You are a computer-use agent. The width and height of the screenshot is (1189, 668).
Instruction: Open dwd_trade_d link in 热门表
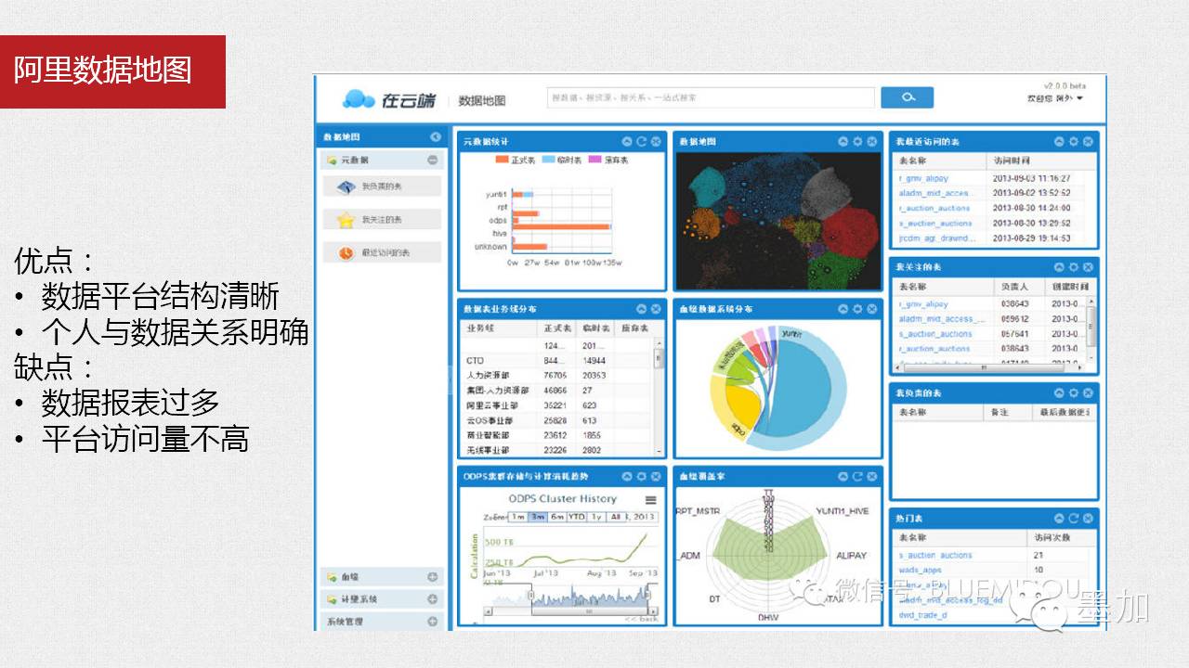pyautogui.click(x=922, y=615)
